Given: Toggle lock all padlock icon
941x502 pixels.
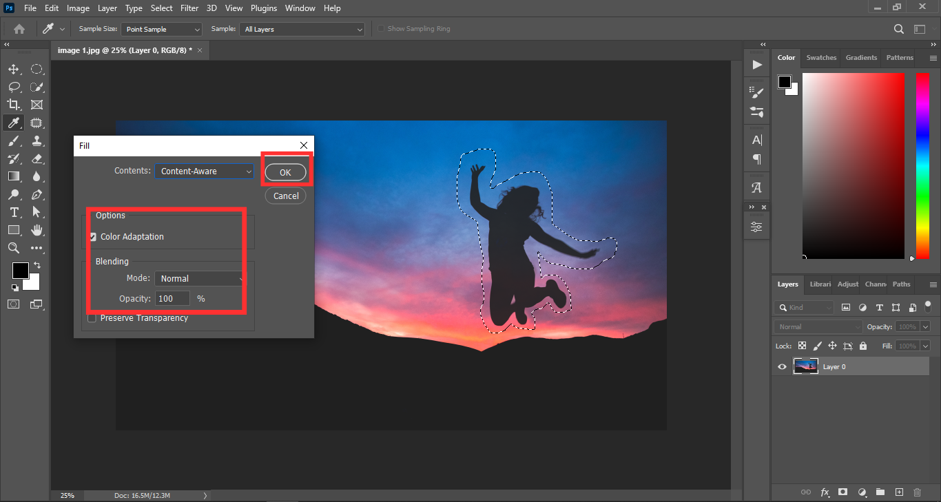Looking at the screenshot, I should [x=863, y=346].
